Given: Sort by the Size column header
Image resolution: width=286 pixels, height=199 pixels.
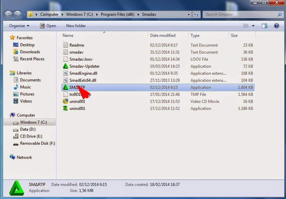Looking at the screenshot, I should [234, 36].
